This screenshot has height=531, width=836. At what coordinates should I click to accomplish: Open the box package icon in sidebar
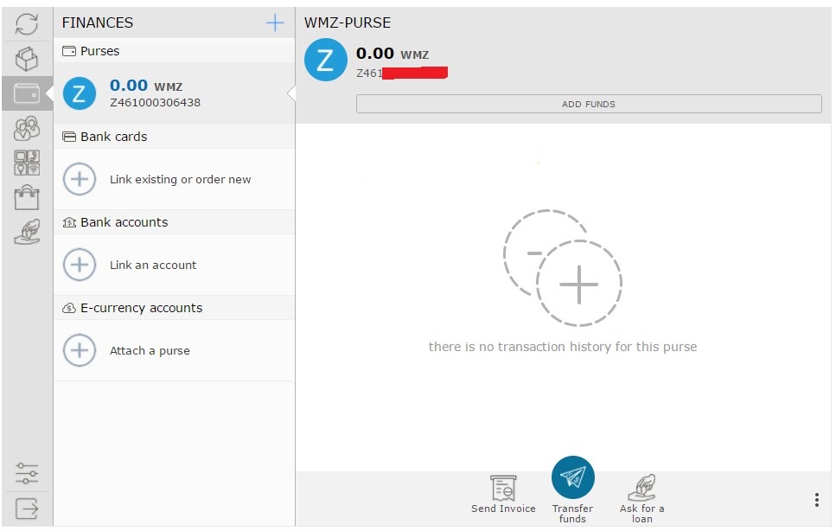coord(27,59)
